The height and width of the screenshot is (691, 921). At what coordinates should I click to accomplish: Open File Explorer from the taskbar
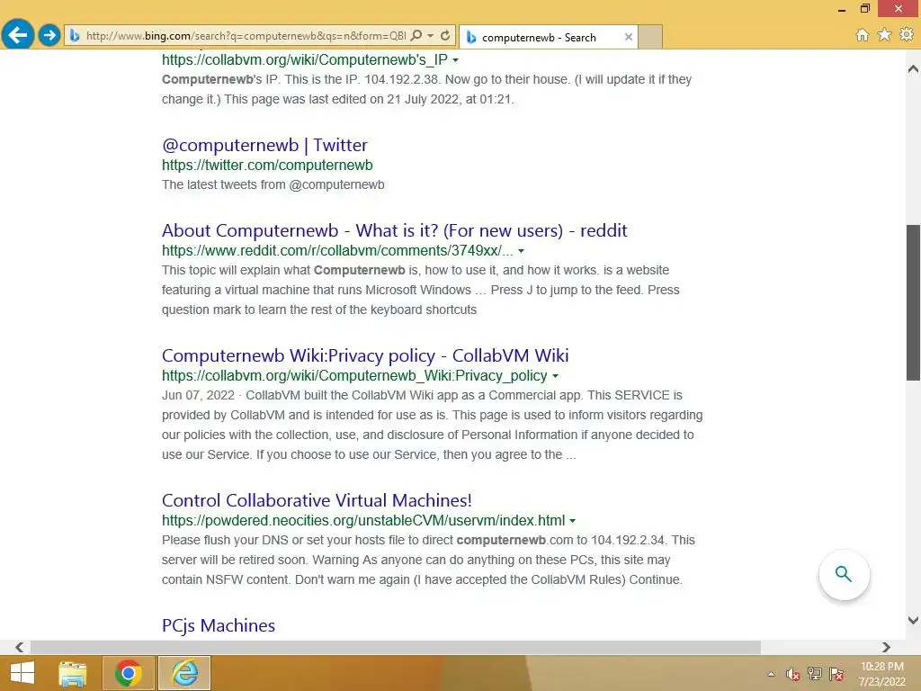click(73, 673)
